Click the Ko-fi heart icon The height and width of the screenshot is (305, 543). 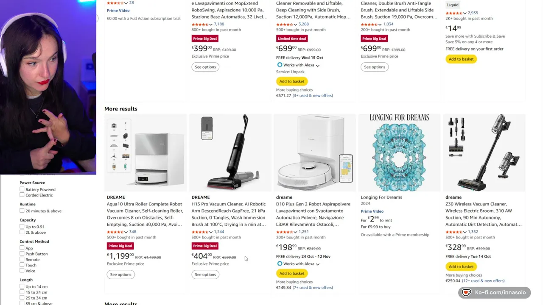point(466,292)
